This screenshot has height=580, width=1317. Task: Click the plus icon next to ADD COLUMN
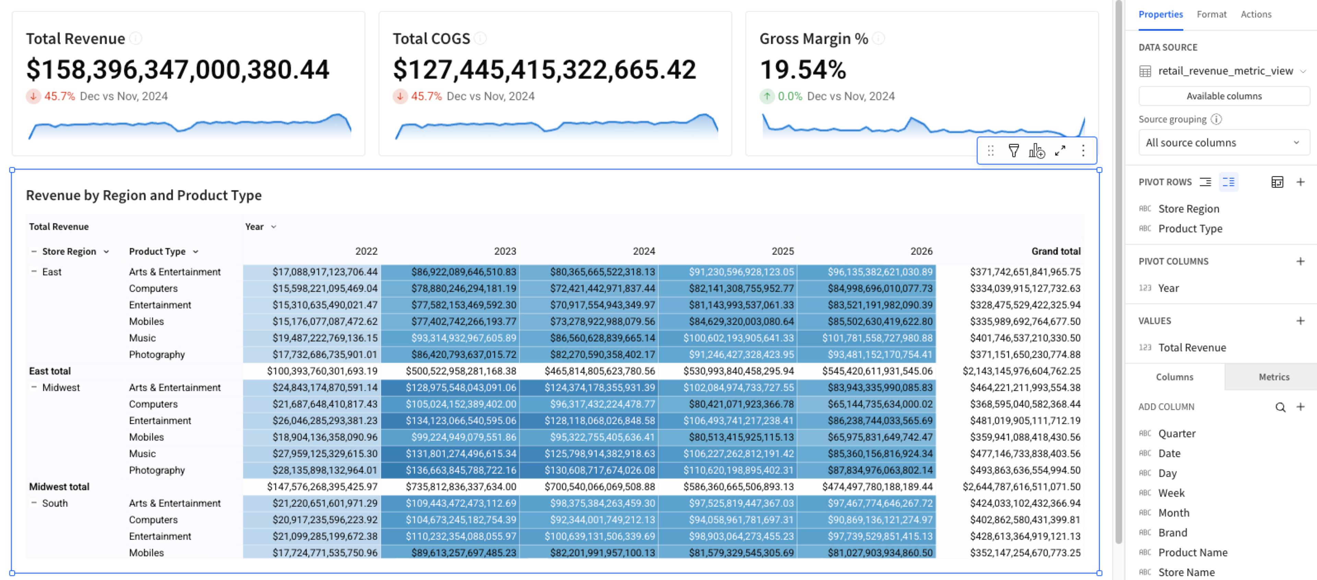coord(1300,407)
